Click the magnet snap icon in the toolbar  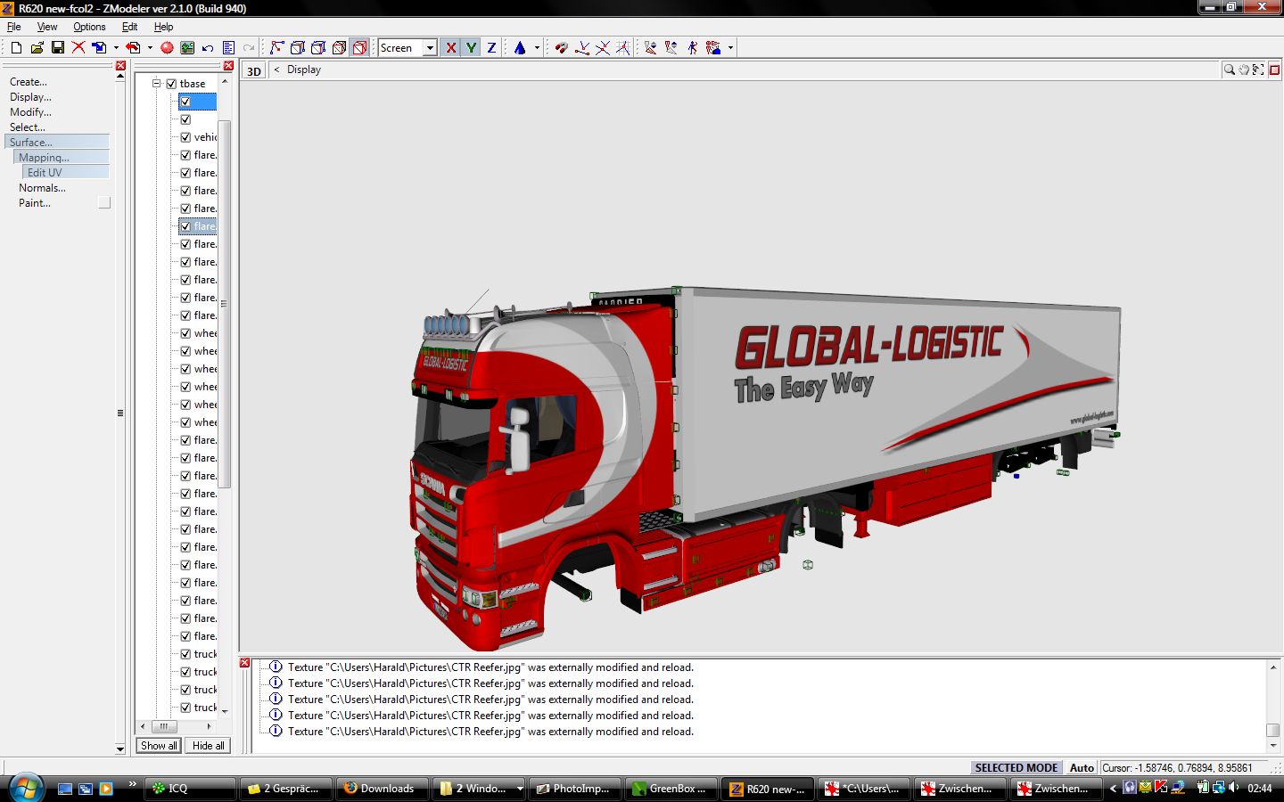click(561, 48)
